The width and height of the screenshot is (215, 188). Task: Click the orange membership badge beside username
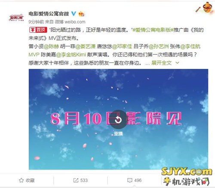pyautogui.click(x=81, y=14)
